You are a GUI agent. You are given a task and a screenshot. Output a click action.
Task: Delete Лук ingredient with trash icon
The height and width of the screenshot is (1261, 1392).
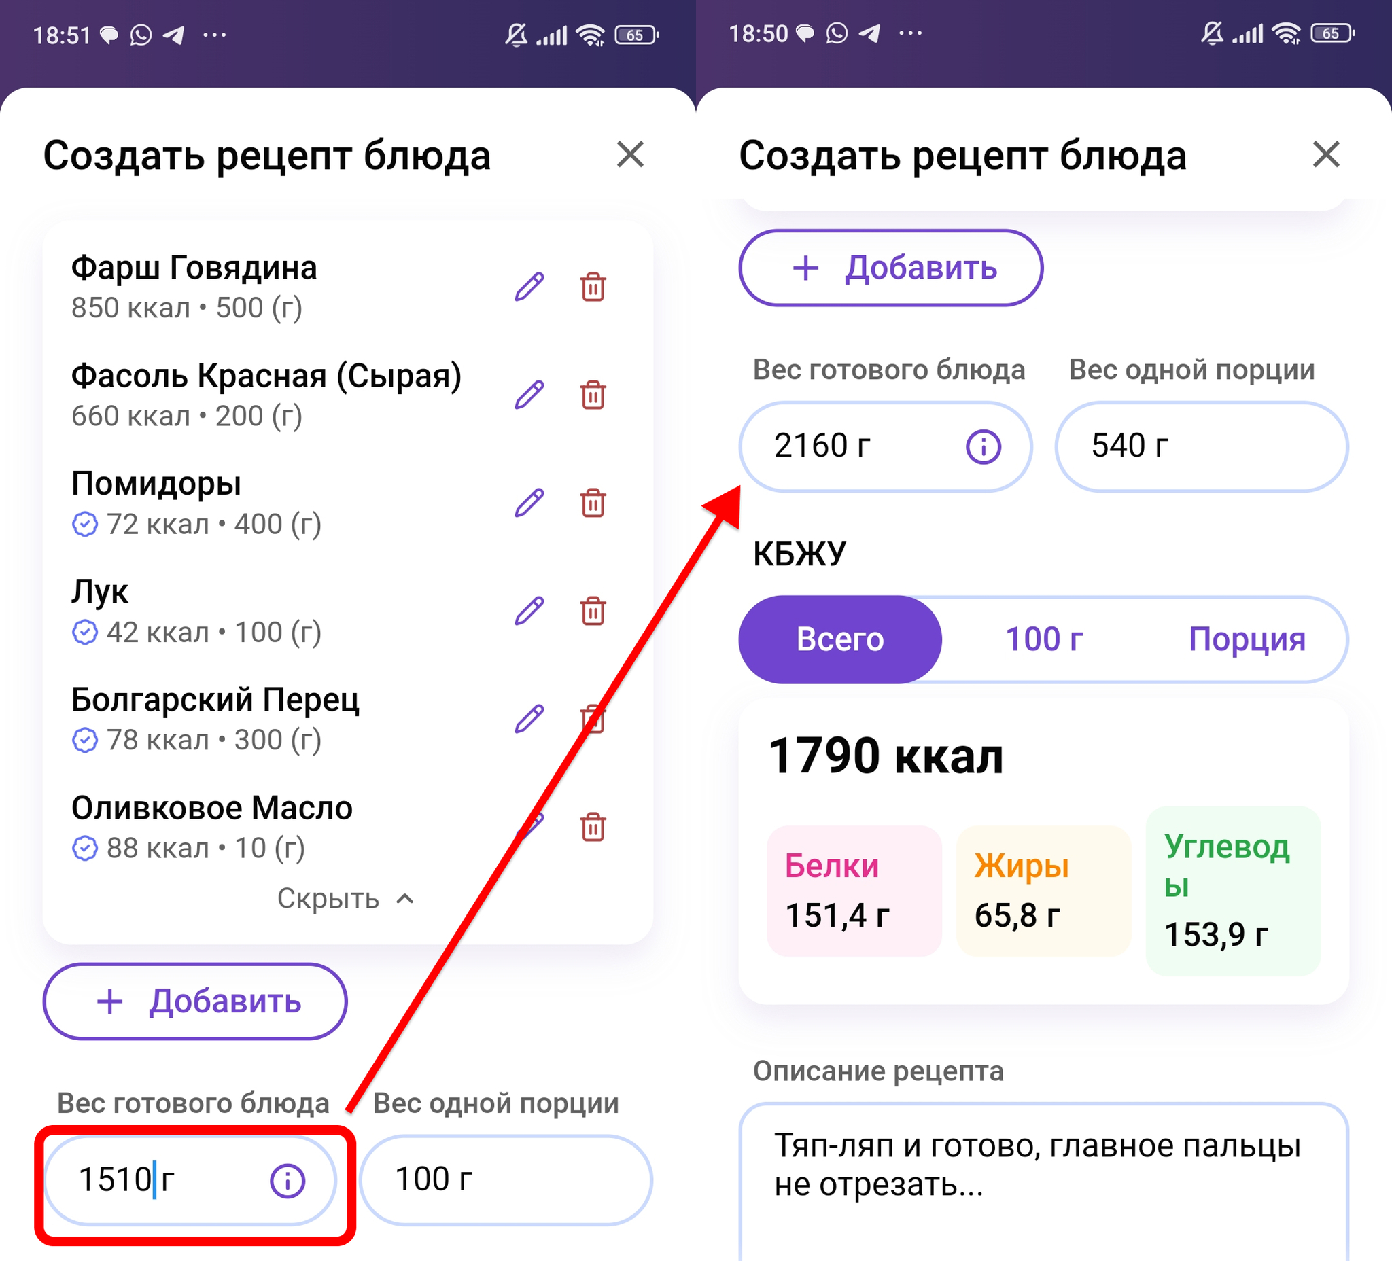(593, 611)
